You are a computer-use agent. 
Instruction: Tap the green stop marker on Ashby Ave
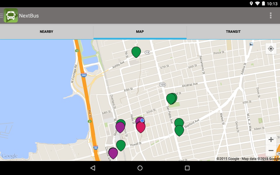136,52
